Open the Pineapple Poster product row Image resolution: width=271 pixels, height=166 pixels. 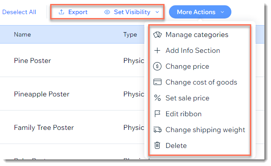(72, 94)
